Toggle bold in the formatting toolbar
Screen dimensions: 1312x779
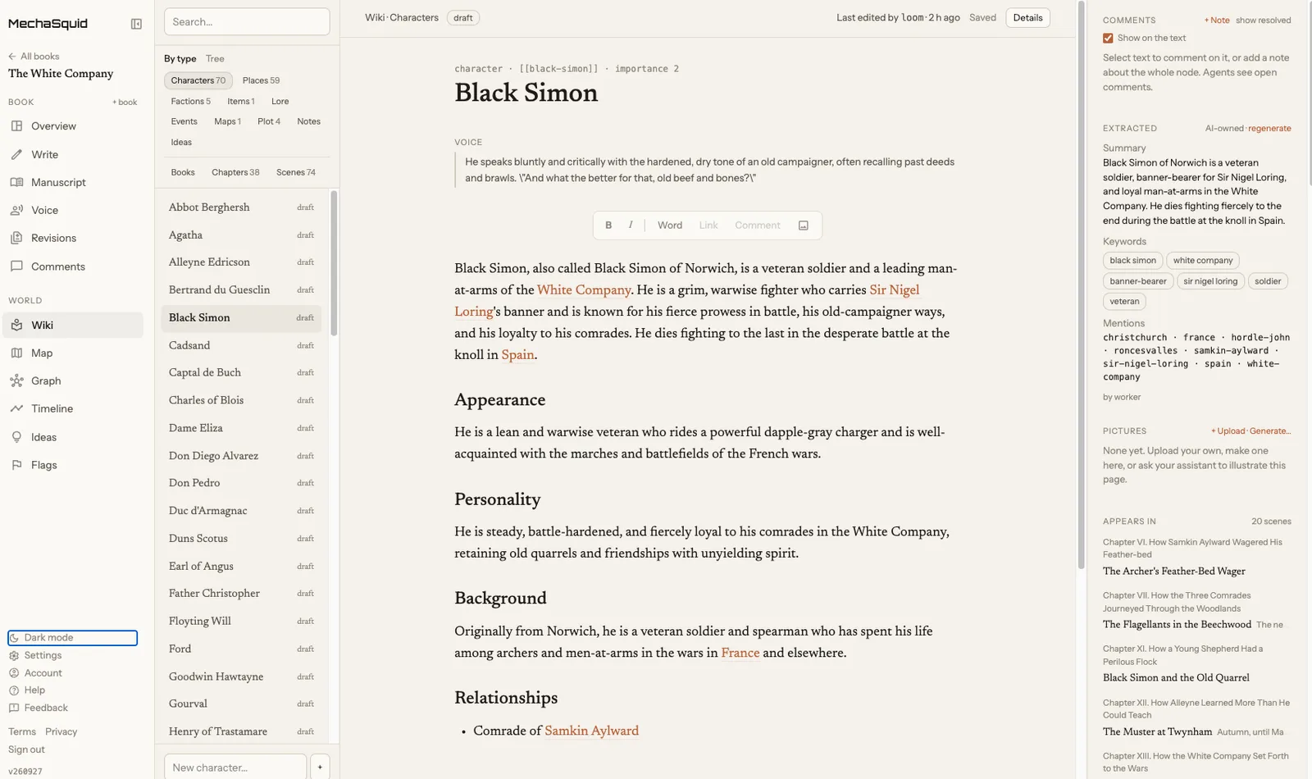pyautogui.click(x=608, y=225)
